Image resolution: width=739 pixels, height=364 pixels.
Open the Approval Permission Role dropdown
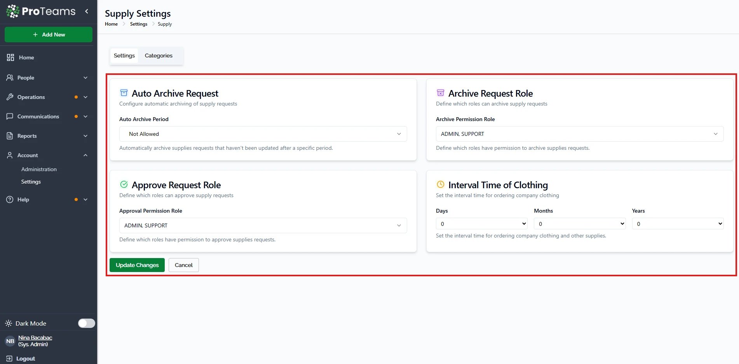[x=263, y=225]
